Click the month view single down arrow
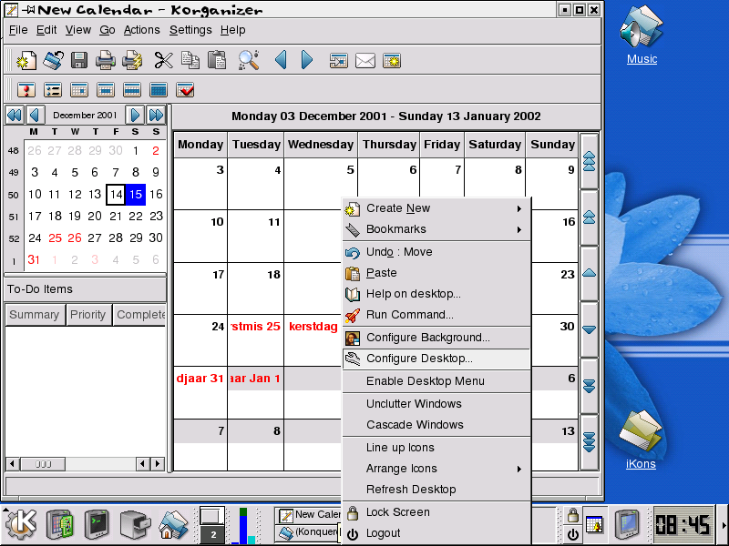This screenshot has height=546, width=729. pos(589,329)
